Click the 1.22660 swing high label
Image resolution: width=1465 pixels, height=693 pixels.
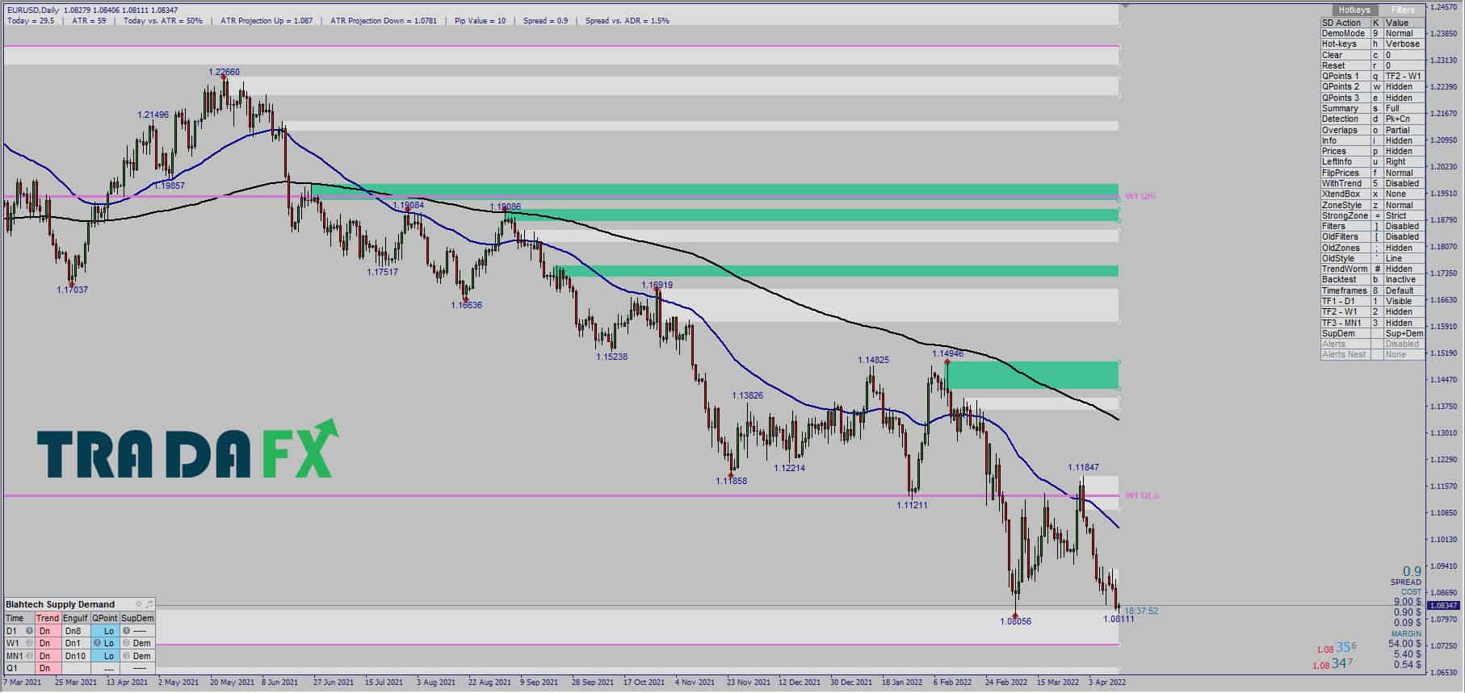(224, 72)
